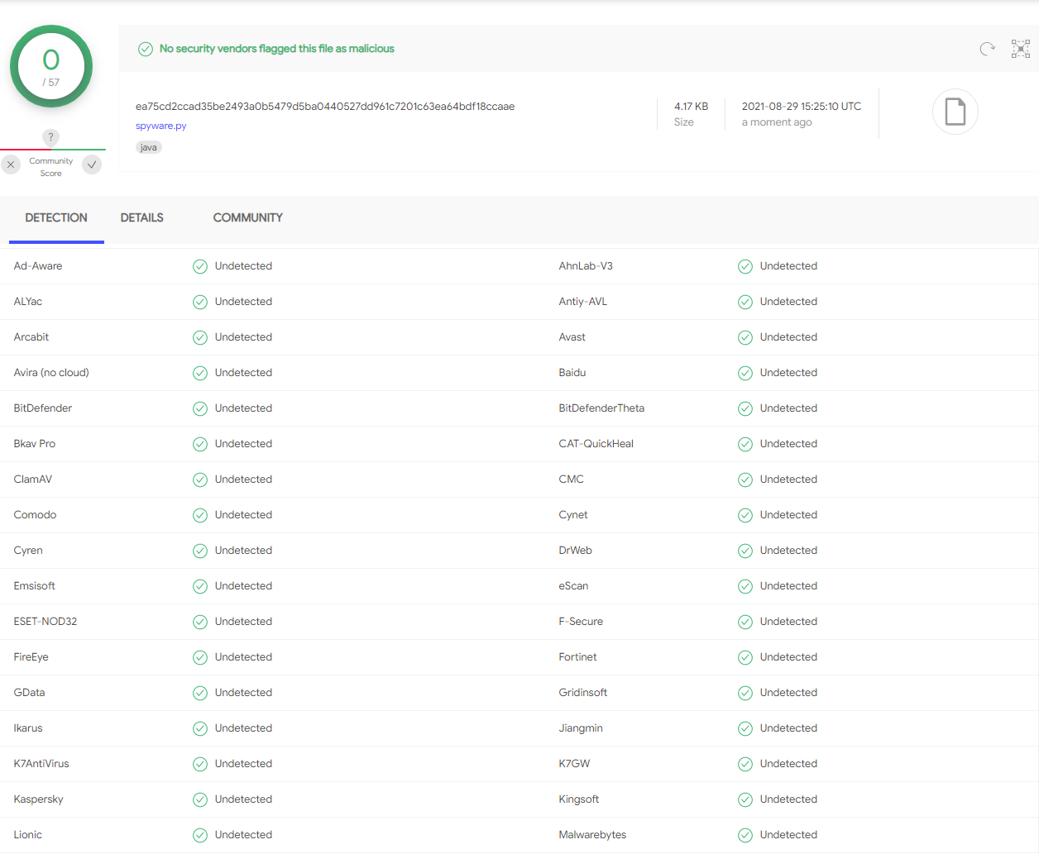
Task: Open the DETAILS tab
Action: point(141,217)
